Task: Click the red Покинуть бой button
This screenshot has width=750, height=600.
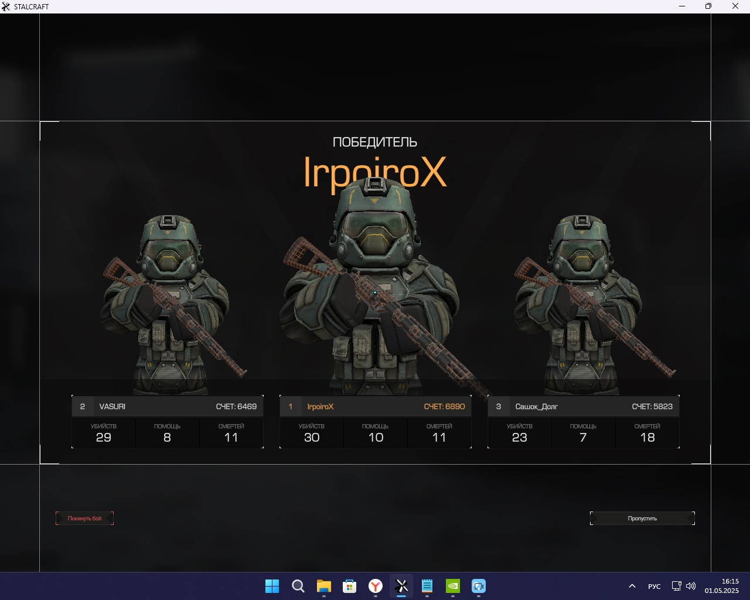Action: (84, 518)
